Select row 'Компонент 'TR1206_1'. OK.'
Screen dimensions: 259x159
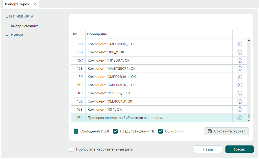coord(159,60)
